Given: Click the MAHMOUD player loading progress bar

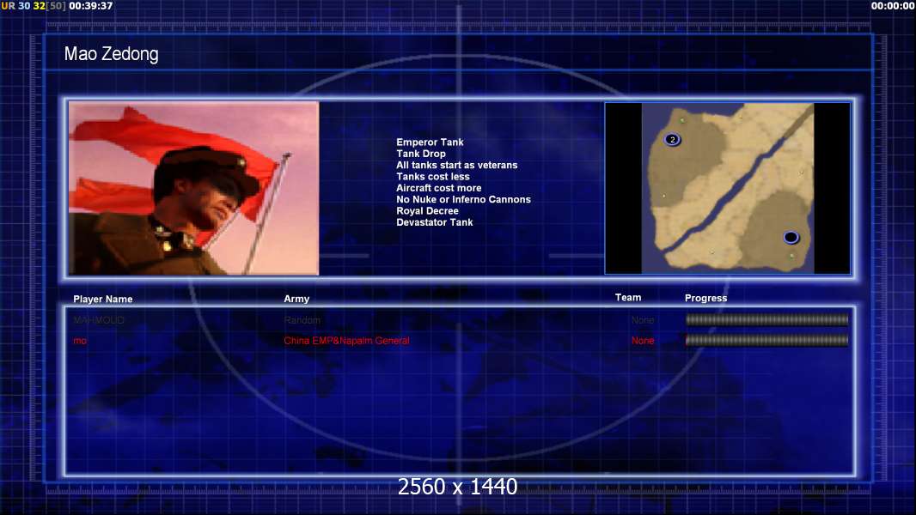Looking at the screenshot, I should (x=767, y=319).
